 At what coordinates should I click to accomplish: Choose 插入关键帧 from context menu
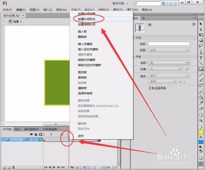pyautogui.click(x=101, y=44)
